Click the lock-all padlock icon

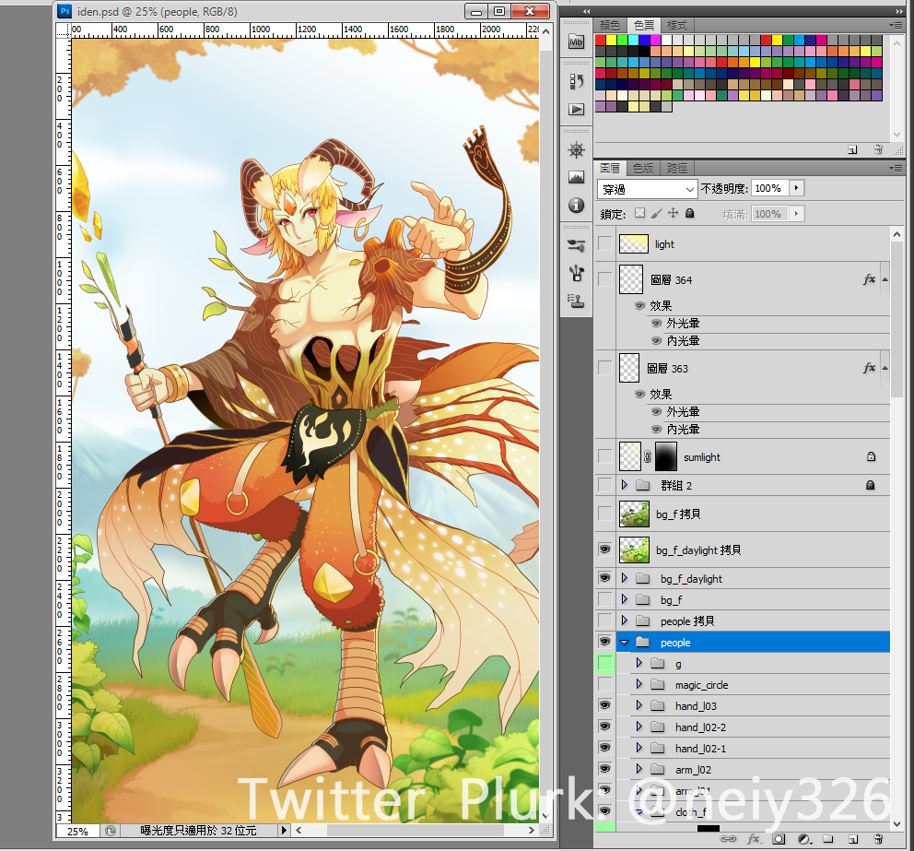tap(690, 213)
